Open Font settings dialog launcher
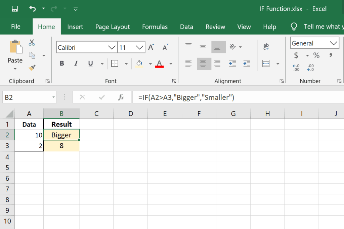This screenshot has width=344, height=229. pos(174,81)
